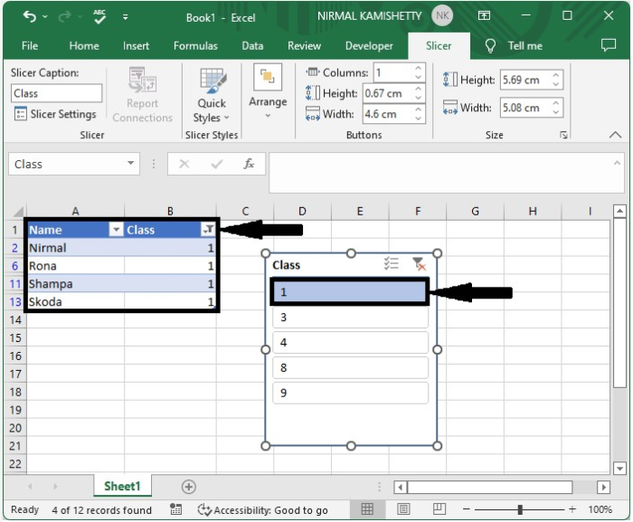
Task: Click the Slicer Caption input box
Action: click(x=56, y=93)
